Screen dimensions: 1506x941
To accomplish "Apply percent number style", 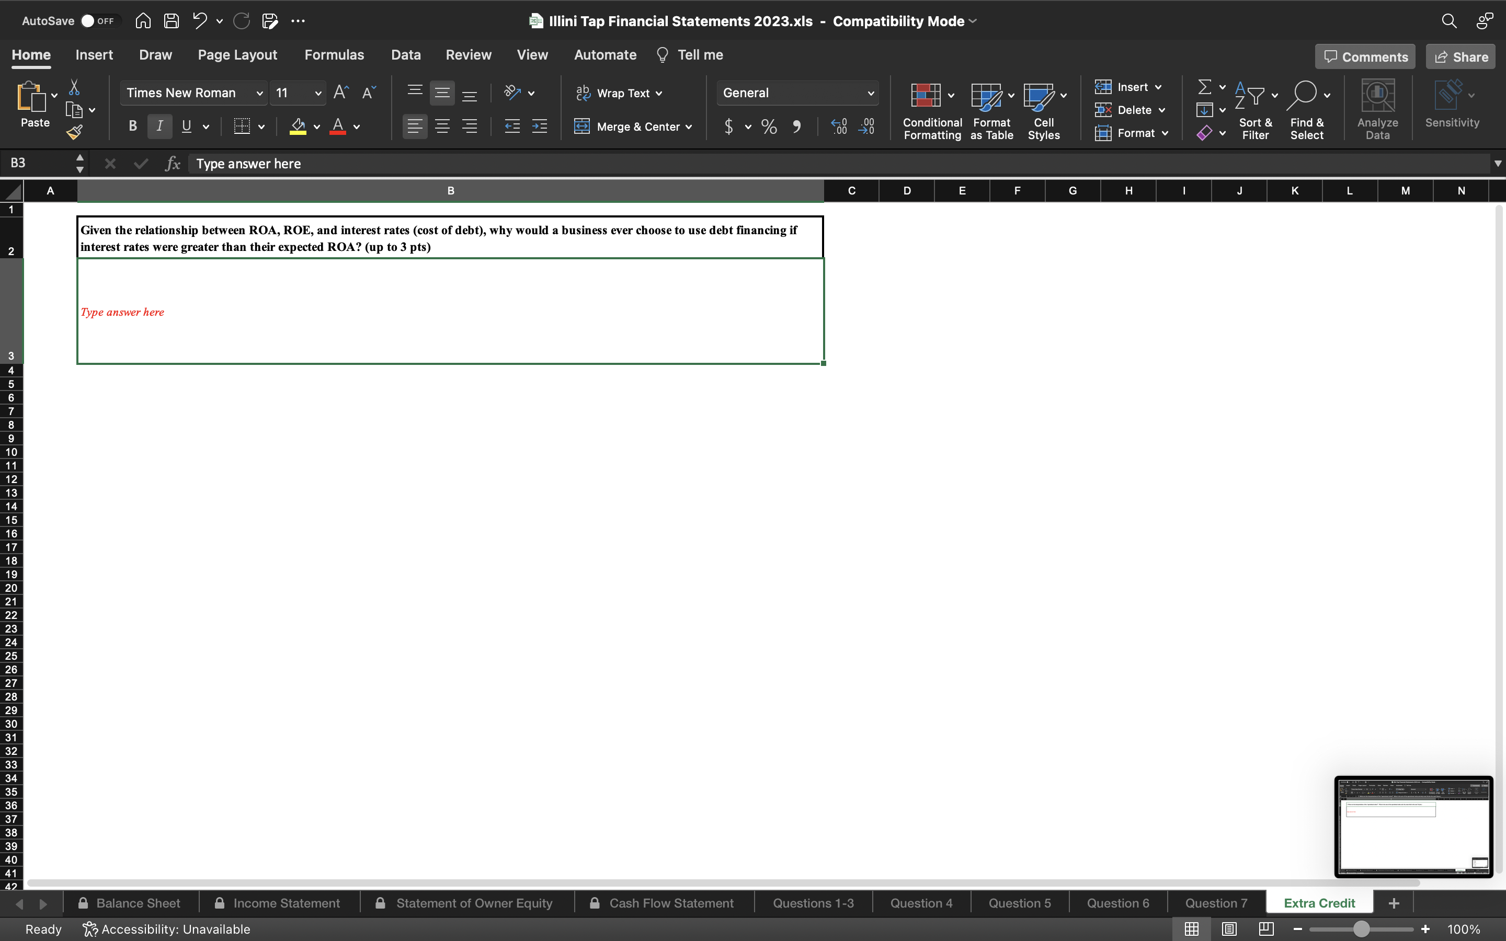I will [x=769, y=127].
